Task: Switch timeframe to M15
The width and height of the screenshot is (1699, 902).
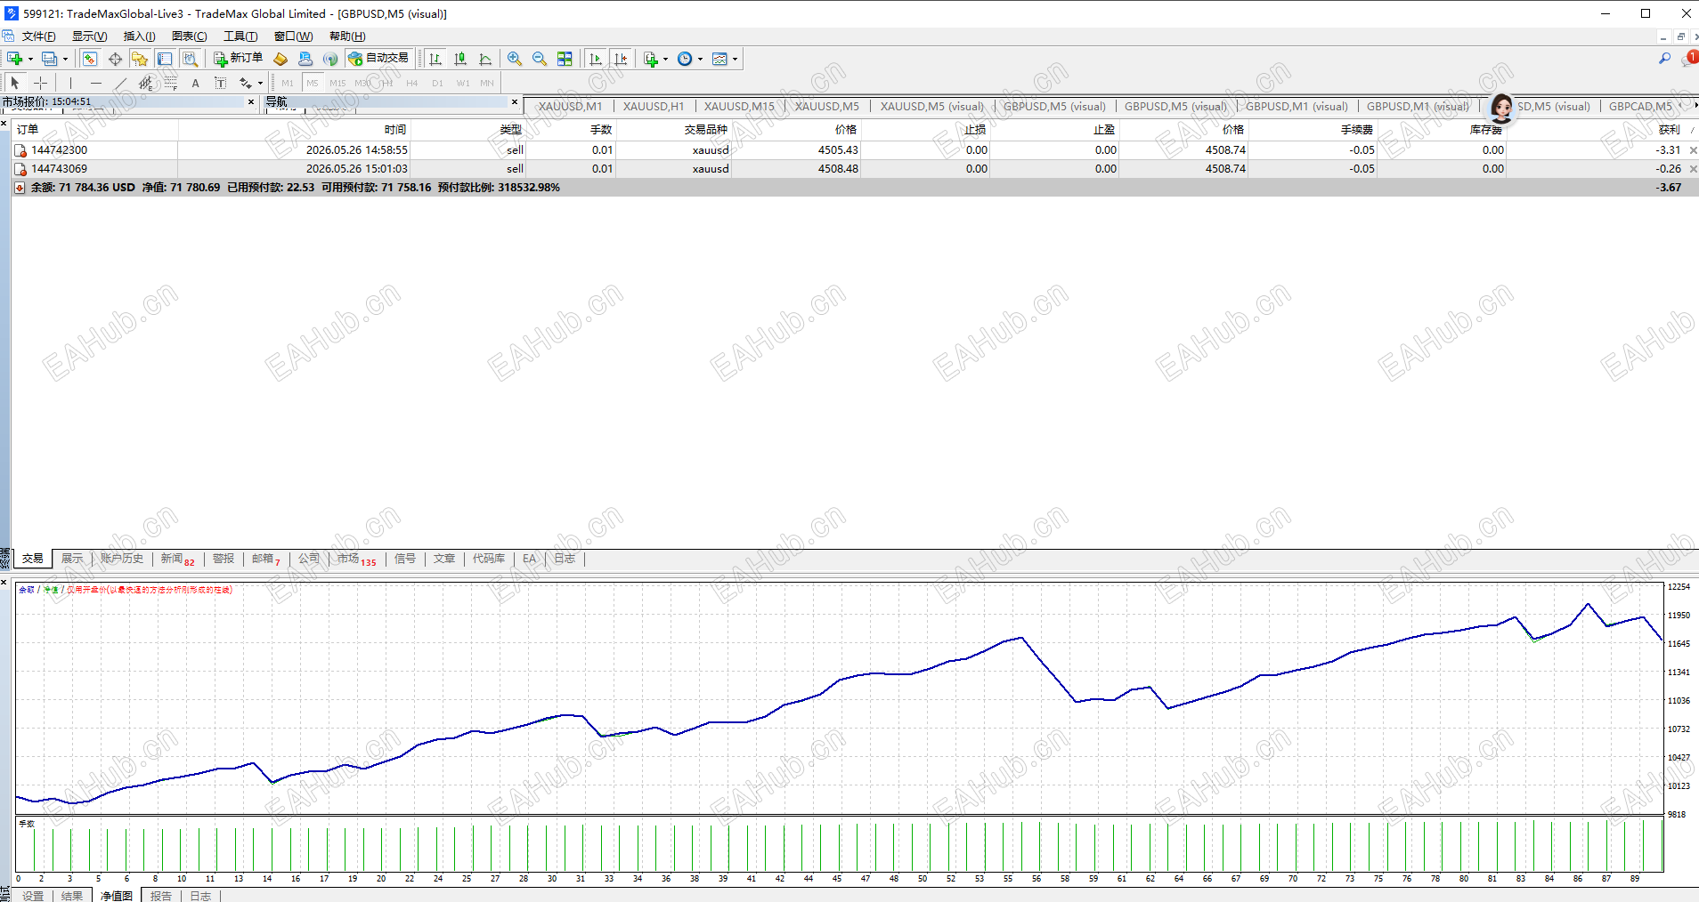Action: (337, 83)
